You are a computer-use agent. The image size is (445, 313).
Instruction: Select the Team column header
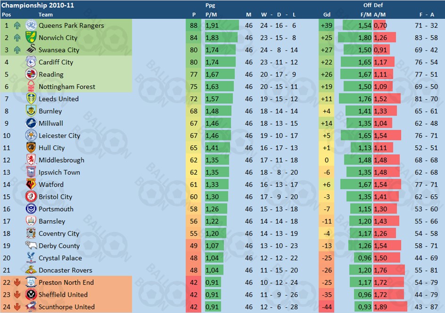click(x=45, y=15)
